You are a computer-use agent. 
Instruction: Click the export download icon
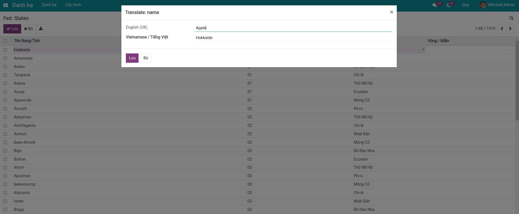point(41,29)
